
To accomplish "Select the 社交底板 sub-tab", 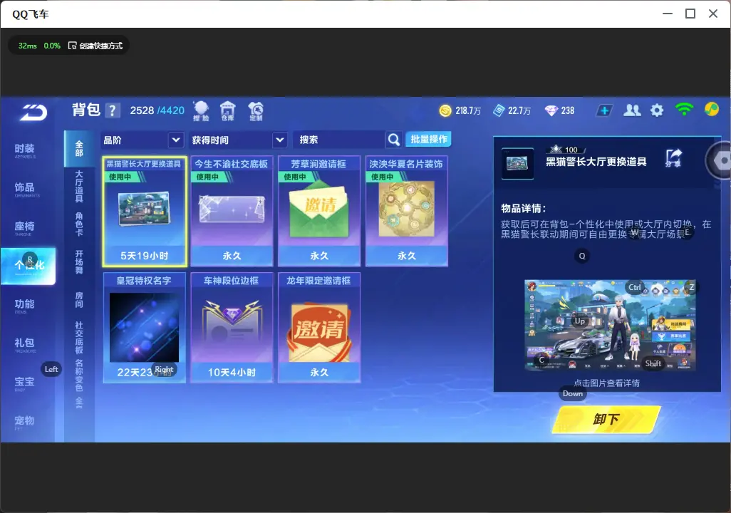I will tap(79, 338).
